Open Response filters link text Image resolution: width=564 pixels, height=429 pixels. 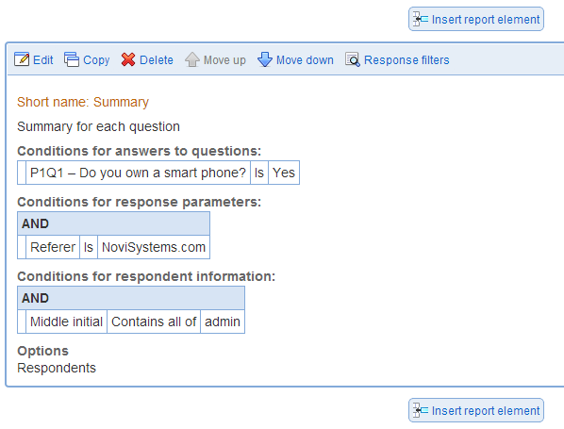406,60
